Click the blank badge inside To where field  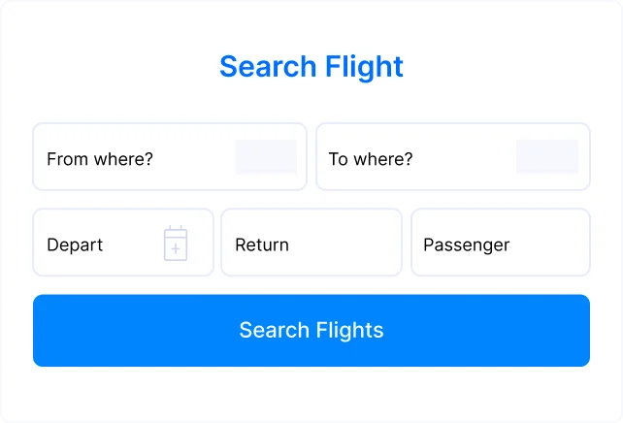click(547, 157)
